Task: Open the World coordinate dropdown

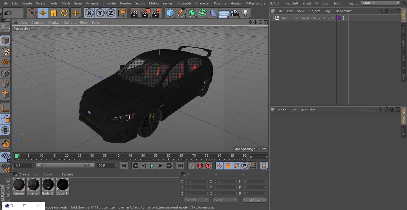Action: pyautogui.click(x=196, y=200)
